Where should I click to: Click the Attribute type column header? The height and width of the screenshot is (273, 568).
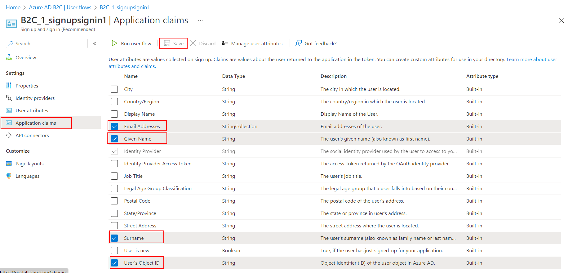(482, 76)
